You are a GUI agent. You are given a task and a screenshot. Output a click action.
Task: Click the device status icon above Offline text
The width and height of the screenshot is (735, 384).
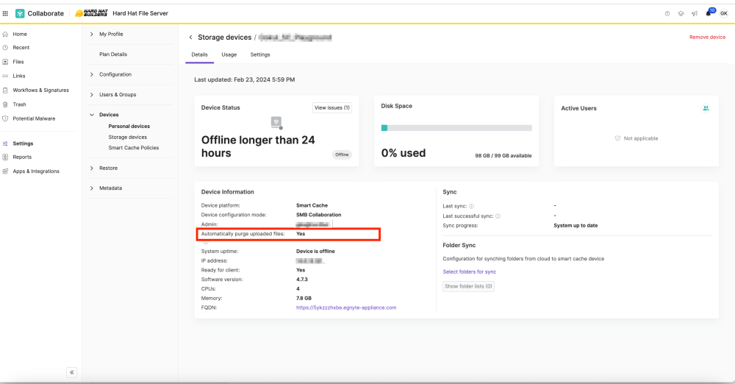276,123
